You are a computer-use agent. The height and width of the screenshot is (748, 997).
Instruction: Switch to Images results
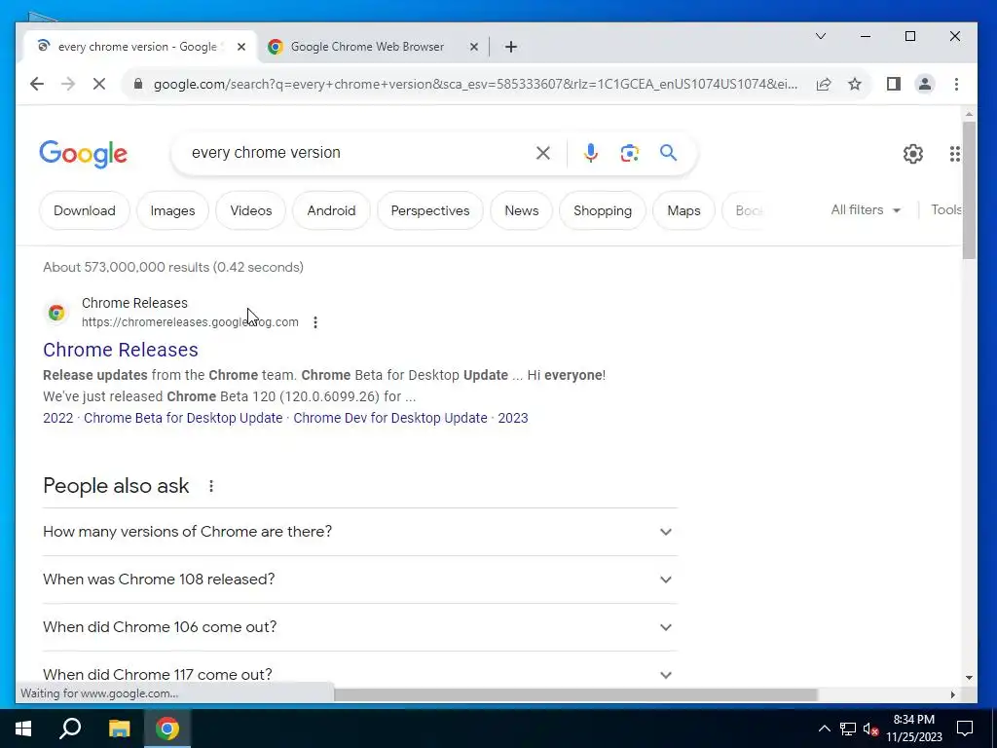pos(173,210)
